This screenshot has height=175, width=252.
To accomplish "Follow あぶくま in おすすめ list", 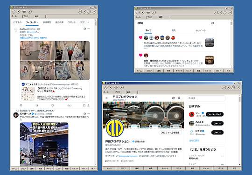I will [x=217, y=123].
